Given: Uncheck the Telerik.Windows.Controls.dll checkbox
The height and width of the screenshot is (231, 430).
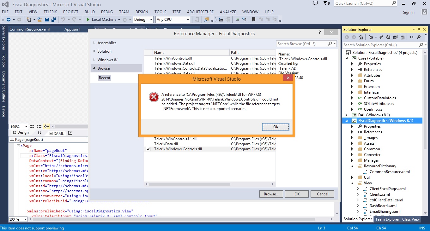Looking at the screenshot, I should point(148,149).
